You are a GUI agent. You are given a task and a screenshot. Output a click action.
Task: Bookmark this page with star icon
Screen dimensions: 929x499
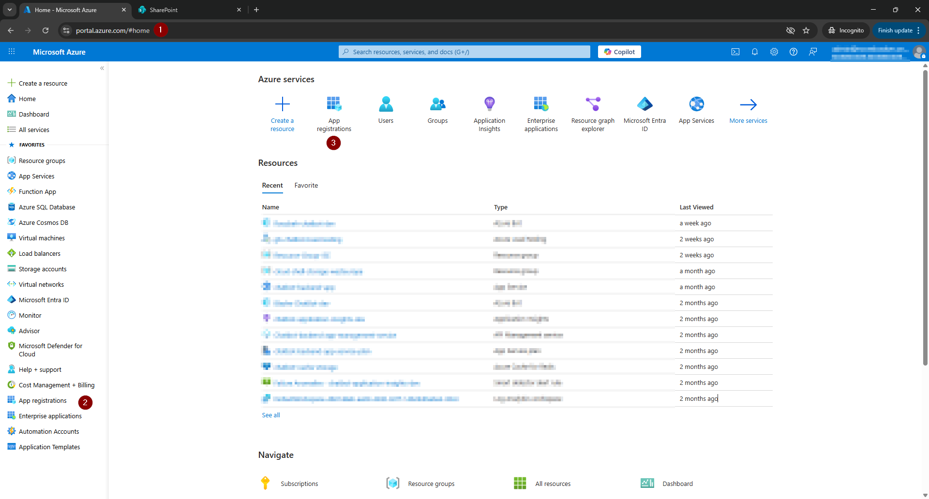pos(806,30)
